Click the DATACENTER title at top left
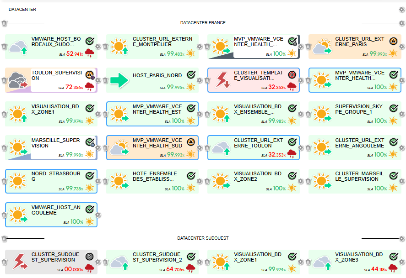This screenshot has width=406, height=278. click(x=22, y=10)
